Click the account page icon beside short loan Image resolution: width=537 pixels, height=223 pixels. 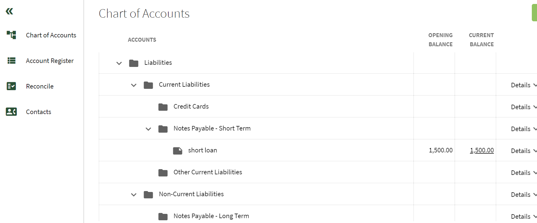[x=178, y=150]
